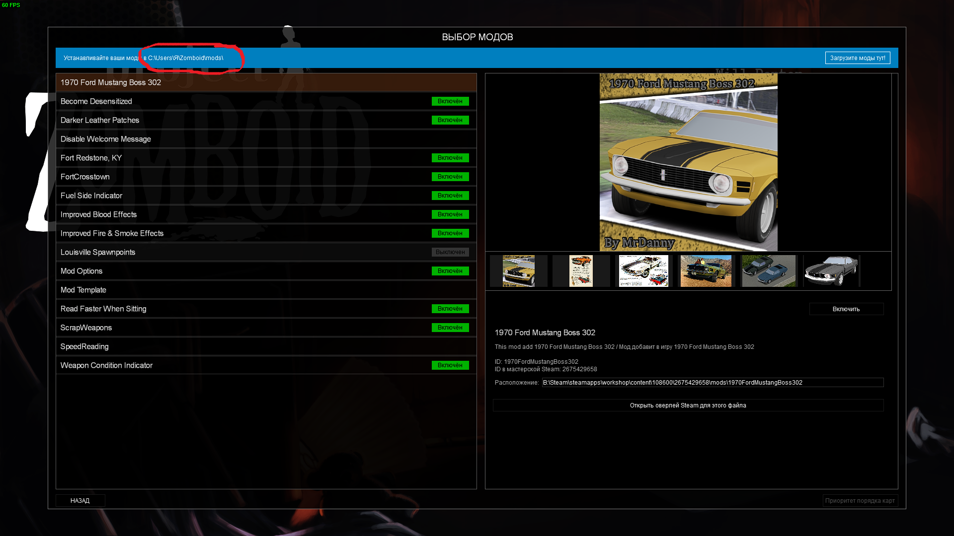954x536 pixels.
Task: Select the SpeedReading mod entry
Action: coord(84,346)
